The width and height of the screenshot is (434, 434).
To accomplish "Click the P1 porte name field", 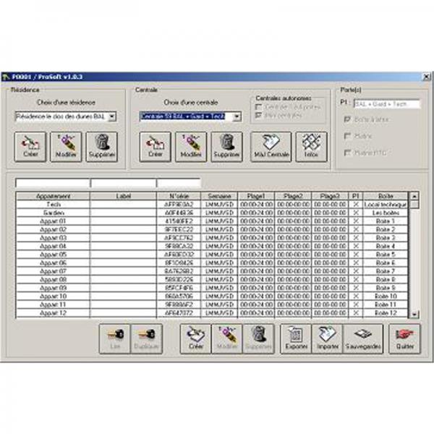I will point(385,104).
